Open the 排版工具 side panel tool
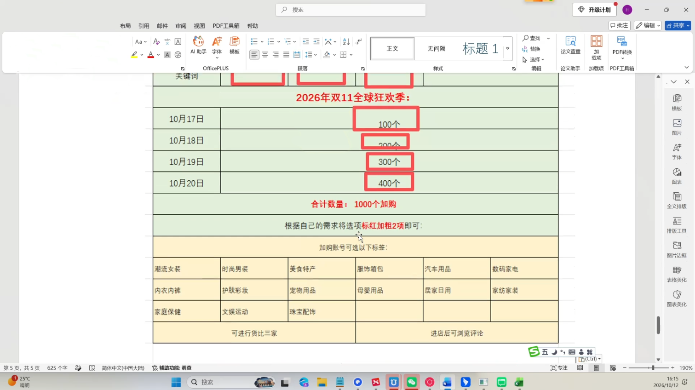This screenshot has width=695, height=390. 677,225
